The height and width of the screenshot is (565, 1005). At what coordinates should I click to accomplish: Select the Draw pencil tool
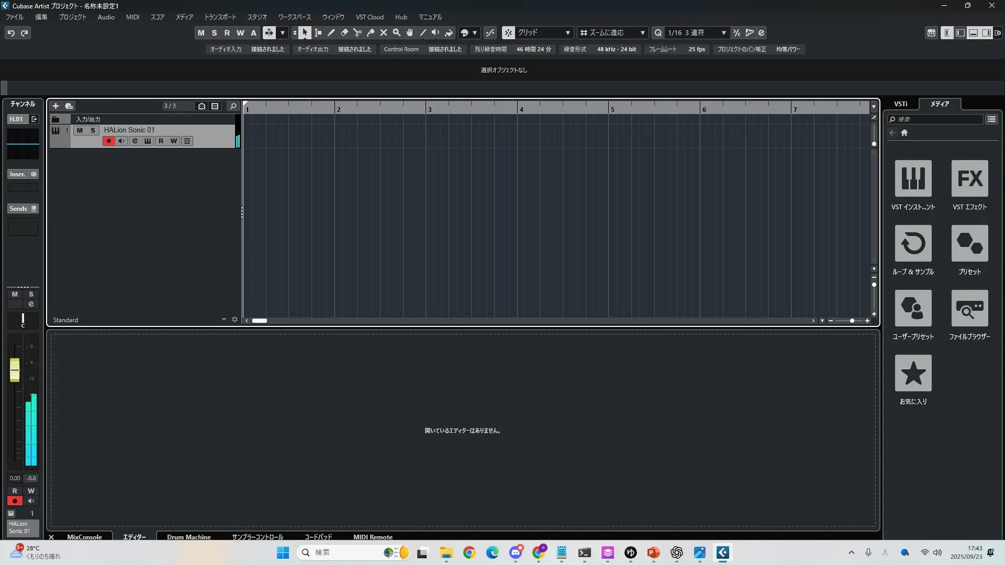tap(331, 32)
